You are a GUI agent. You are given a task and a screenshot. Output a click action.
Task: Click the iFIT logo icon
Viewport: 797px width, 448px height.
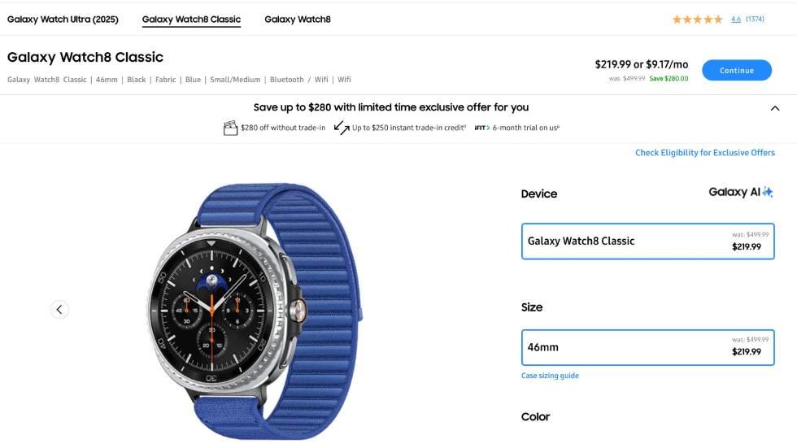pyautogui.click(x=481, y=128)
